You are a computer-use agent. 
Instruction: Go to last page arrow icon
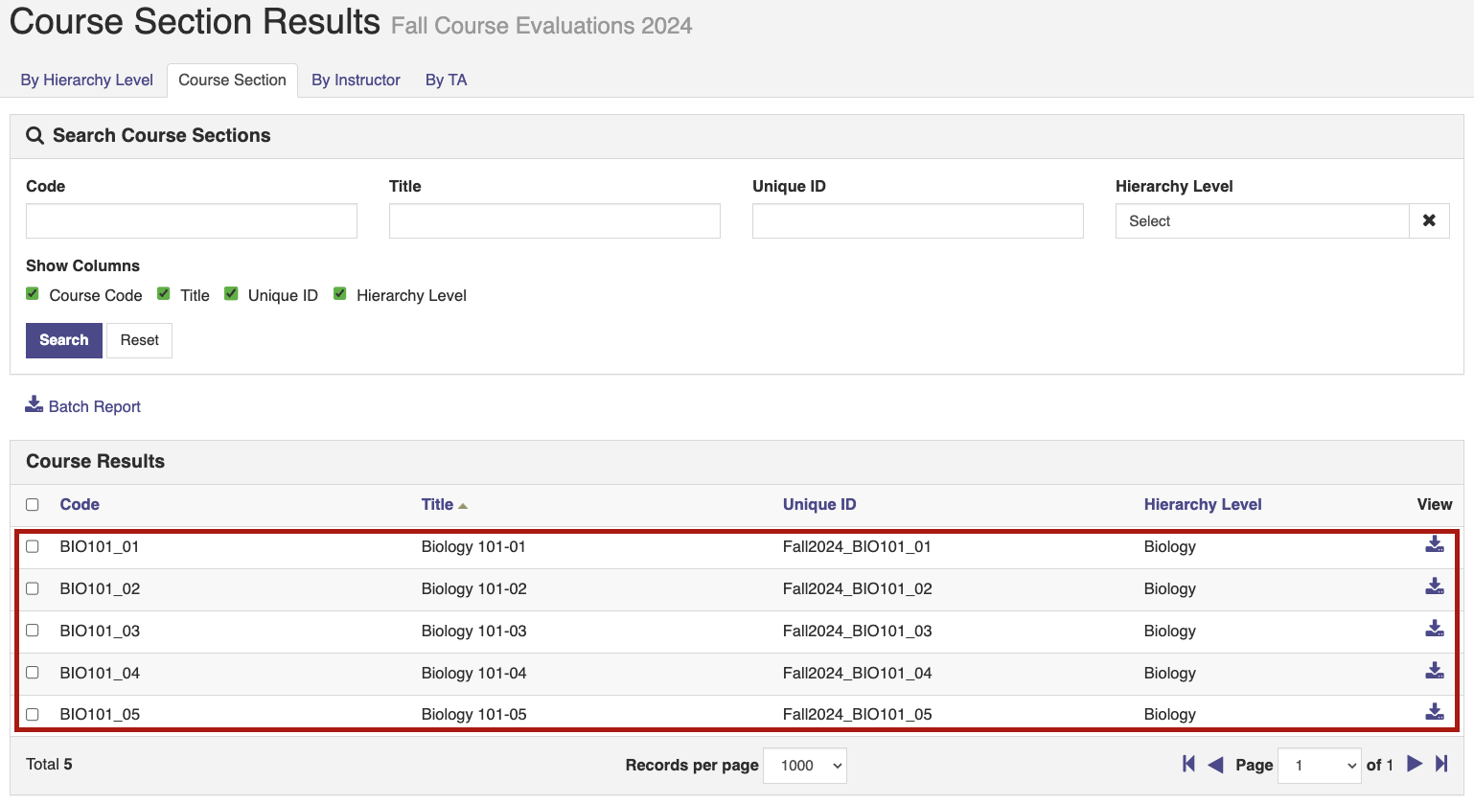click(x=1441, y=764)
